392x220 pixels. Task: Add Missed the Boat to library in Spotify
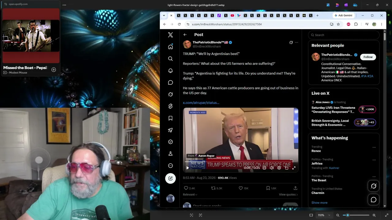54,70
